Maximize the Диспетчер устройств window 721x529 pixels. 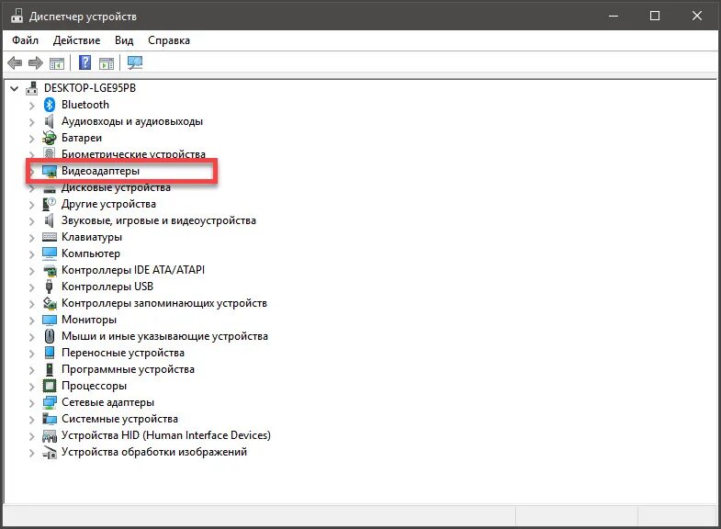[655, 17]
